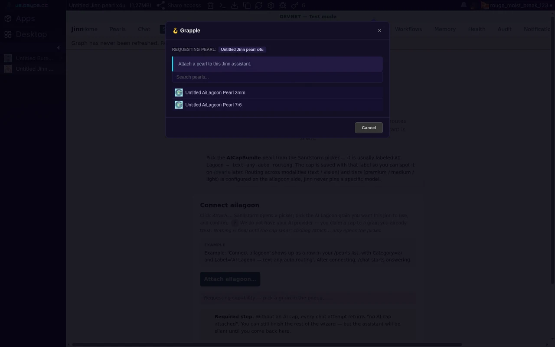This screenshot has height=347, width=555.
Task: Open the notifications bell icon
Action: pyautogui.click(x=464, y=5)
